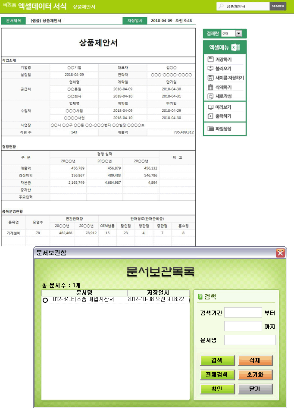
Task: Click the Excel logo icon in 엑셀메뉴 header
Action: click(x=235, y=47)
